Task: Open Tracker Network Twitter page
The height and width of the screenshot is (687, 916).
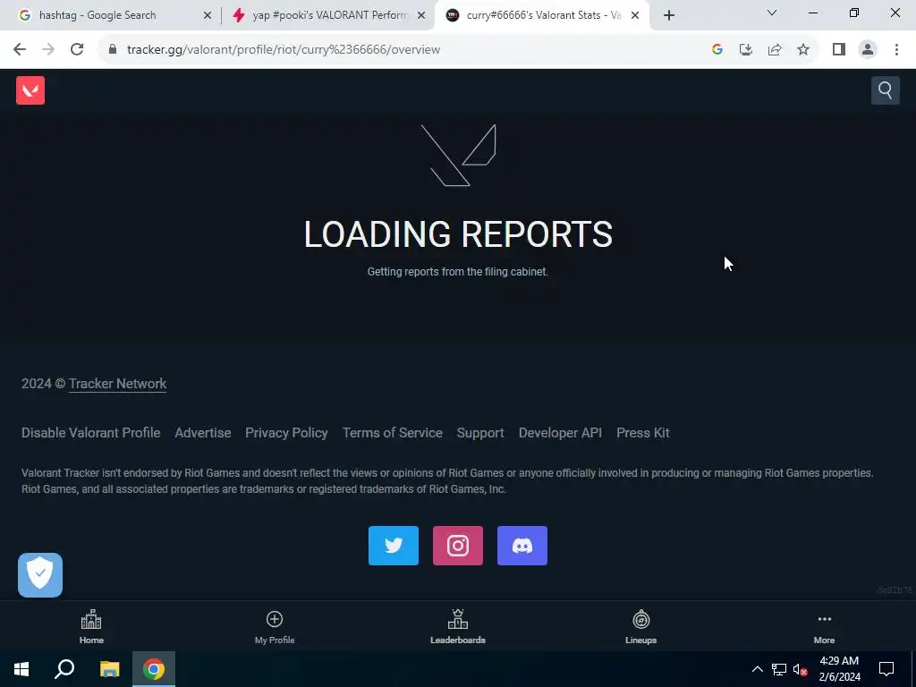Action: tap(394, 546)
